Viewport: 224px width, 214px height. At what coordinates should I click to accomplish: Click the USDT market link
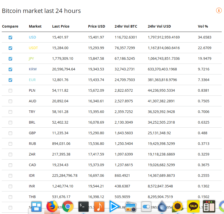pos(33,48)
